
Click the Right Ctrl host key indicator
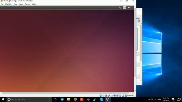[130, 96]
